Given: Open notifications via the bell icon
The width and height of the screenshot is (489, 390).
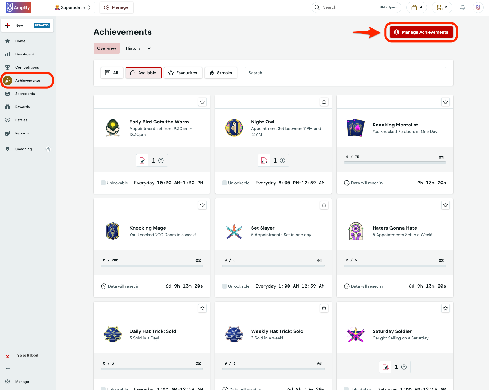Looking at the screenshot, I should [x=462, y=7].
